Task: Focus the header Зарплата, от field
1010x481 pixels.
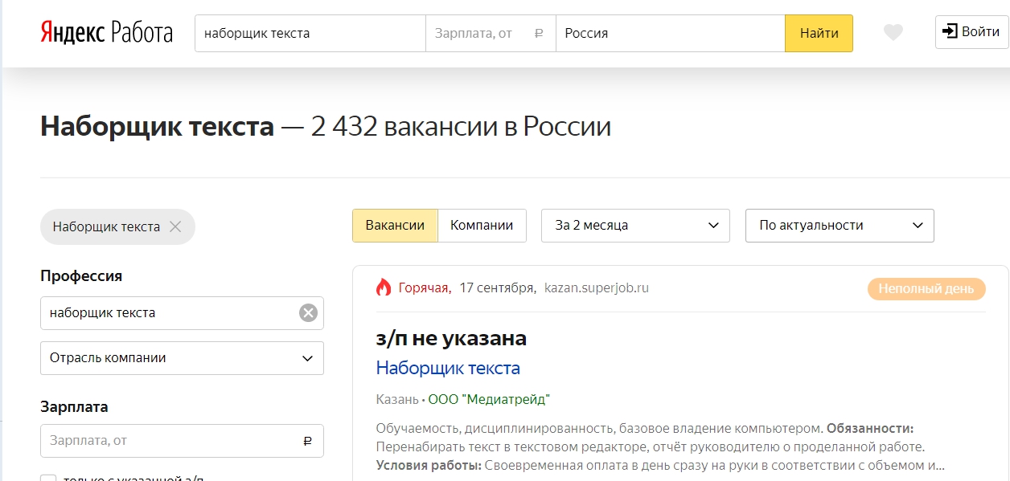Action: [x=491, y=34]
